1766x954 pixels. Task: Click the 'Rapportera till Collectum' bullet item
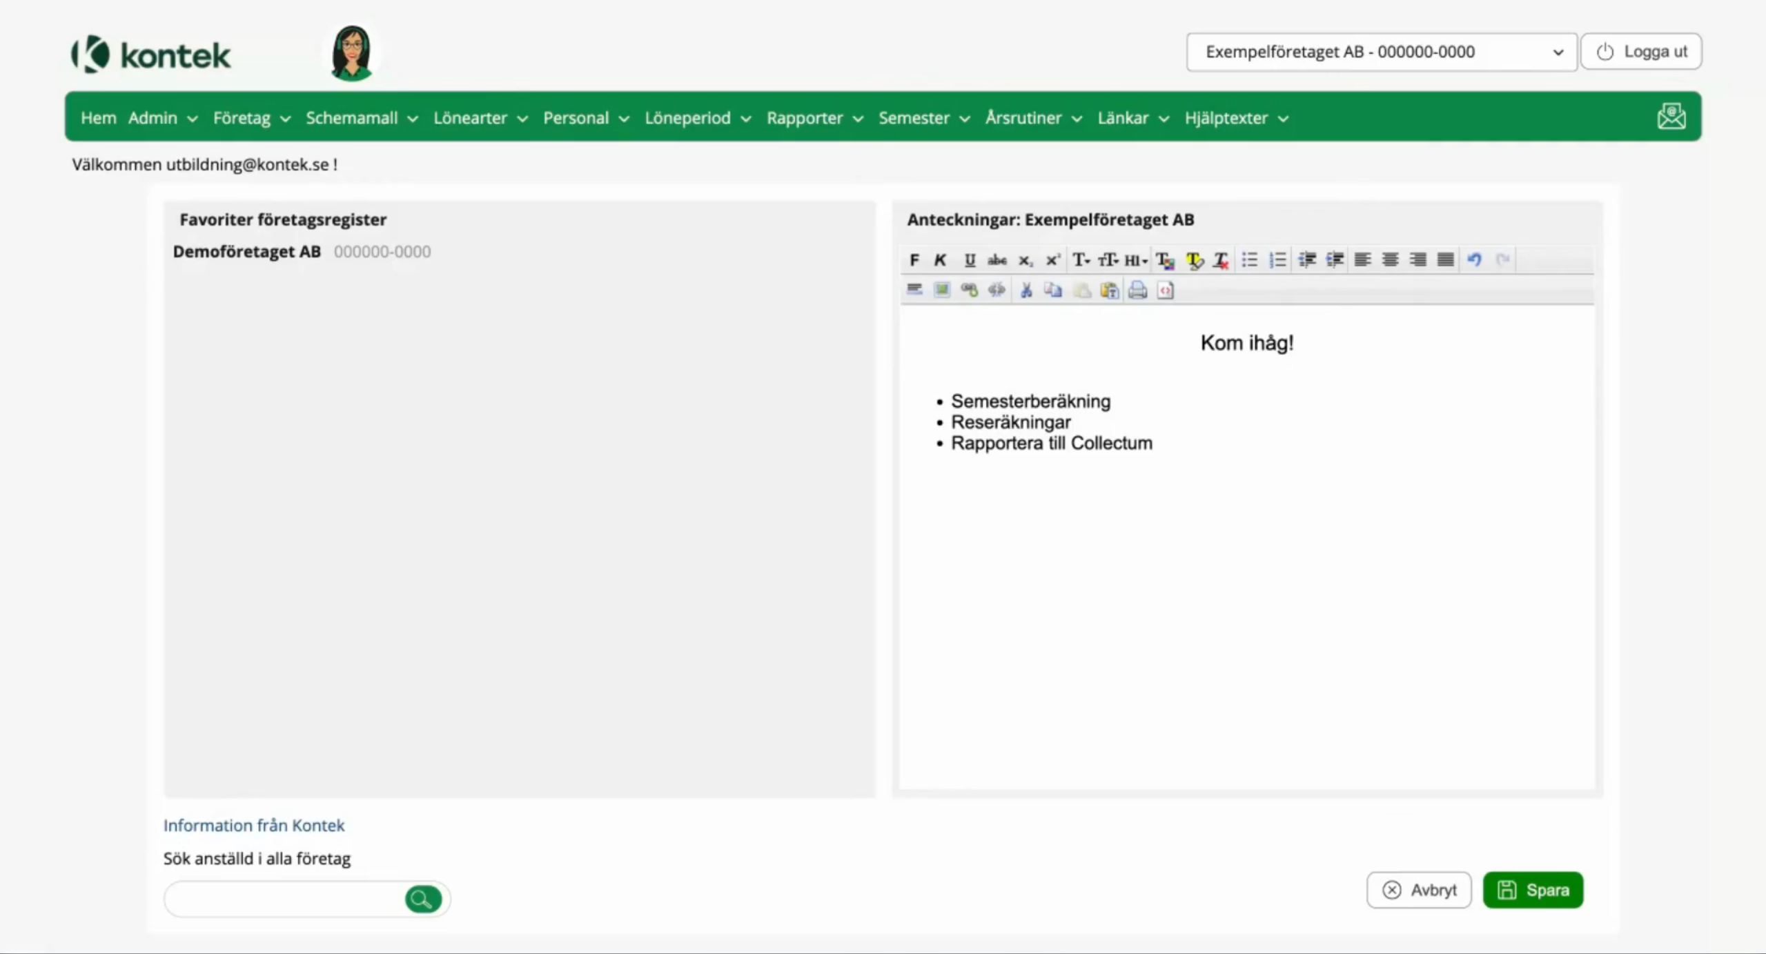(x=1051, y=443)
